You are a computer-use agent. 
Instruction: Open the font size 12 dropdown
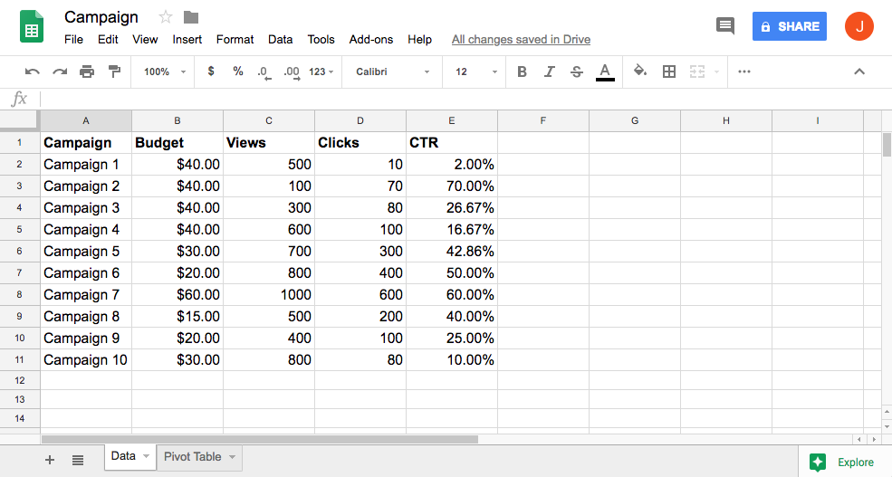475,72
